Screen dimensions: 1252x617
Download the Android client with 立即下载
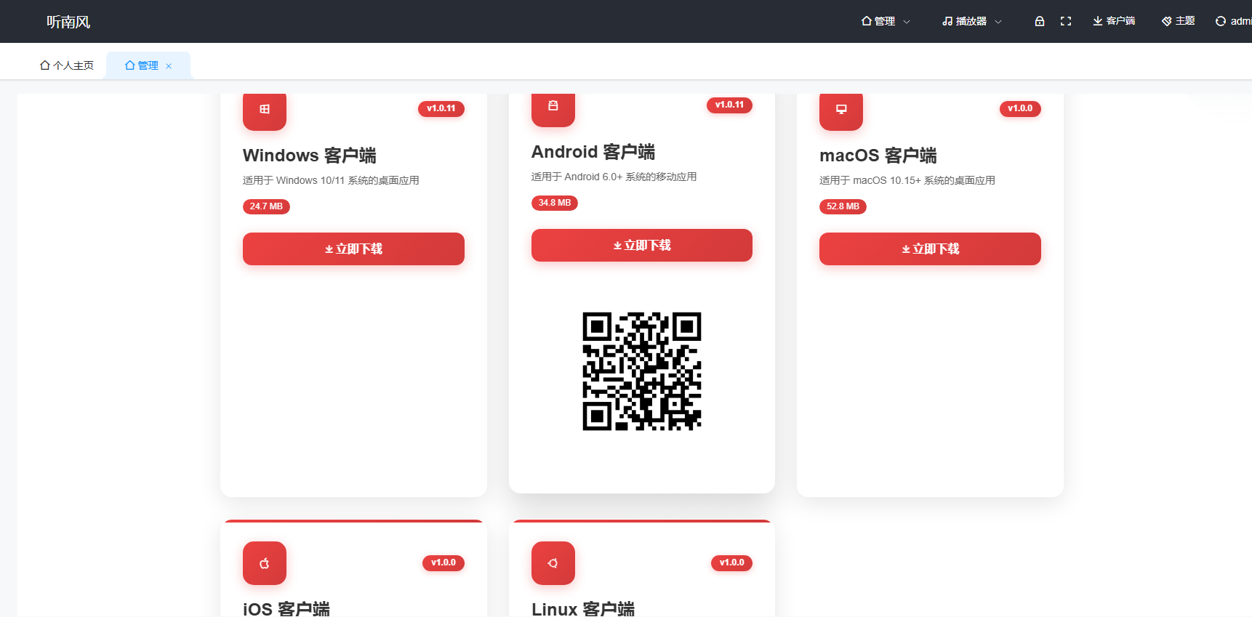(x=642, y=245)
